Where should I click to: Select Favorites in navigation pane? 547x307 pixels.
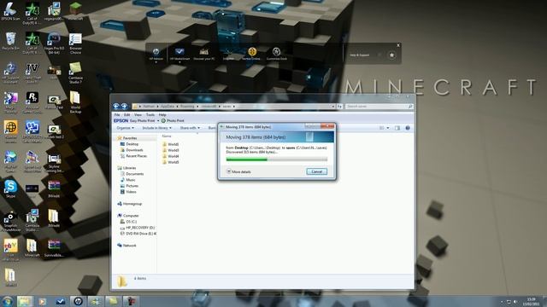click(130, 138)
